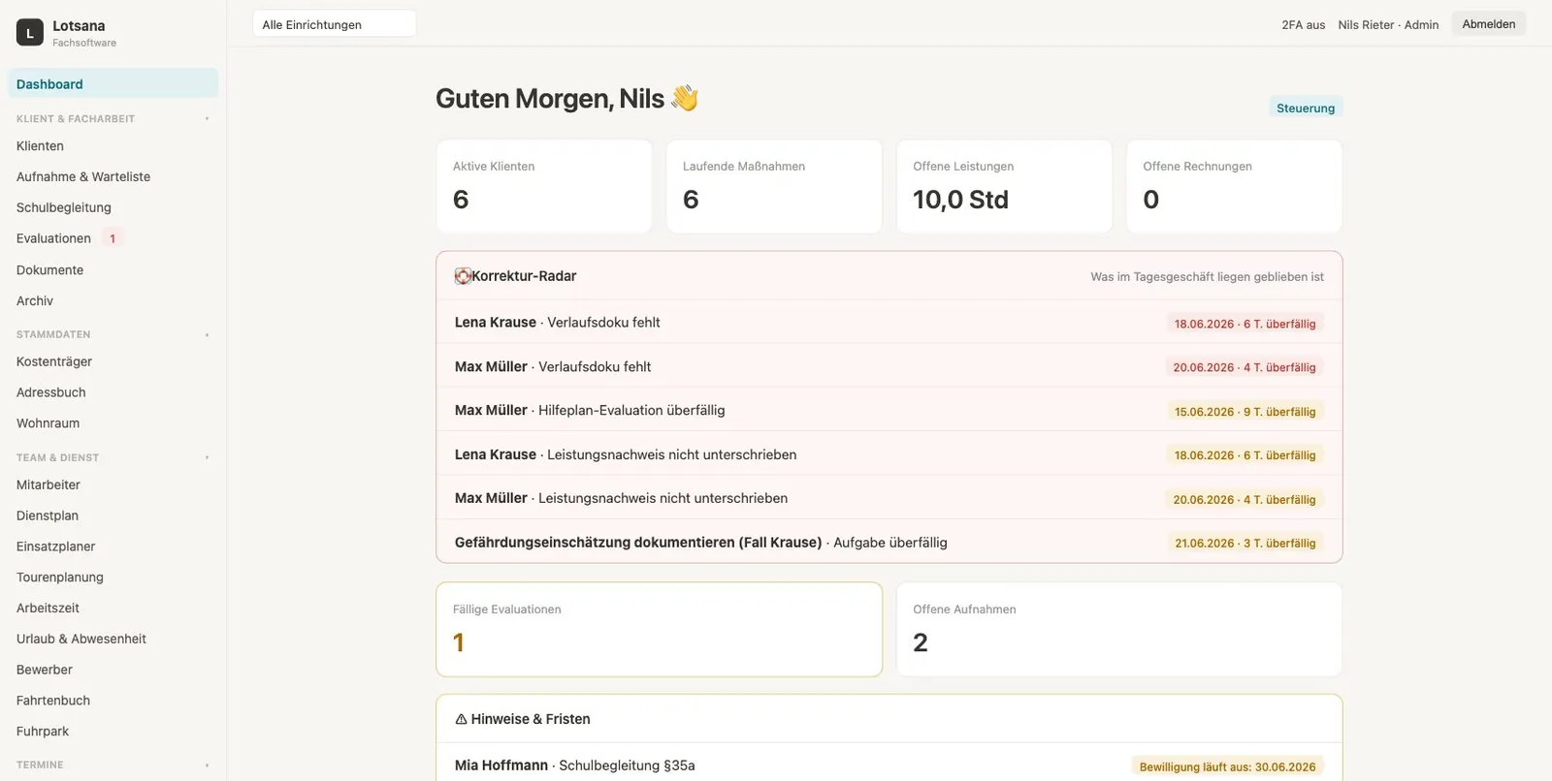The width and height of the screenshot is (1552, 781).
Task: Go to Einsatzplaner
Action: point(113,547)
